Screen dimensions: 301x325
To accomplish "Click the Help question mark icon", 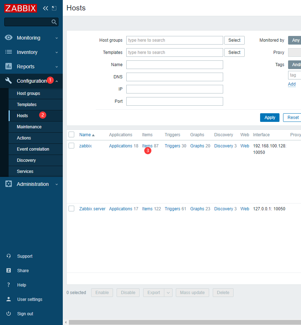I will click(x=9, y=285).
